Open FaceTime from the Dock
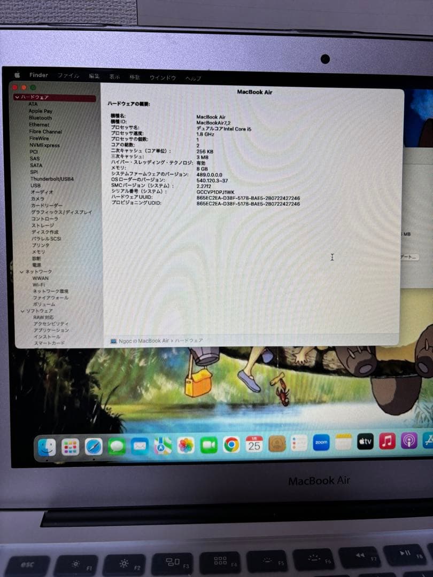The image size is (433, 577). pyautogui.click(x=208, y=444)
